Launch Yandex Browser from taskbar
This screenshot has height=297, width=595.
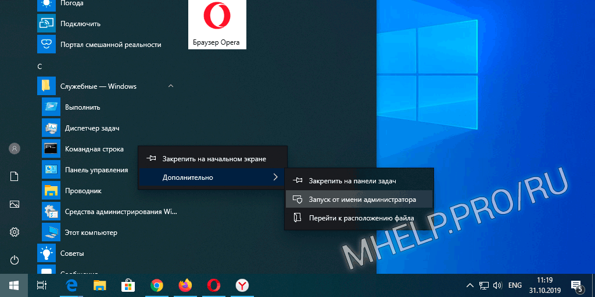[x=242, y=285]
